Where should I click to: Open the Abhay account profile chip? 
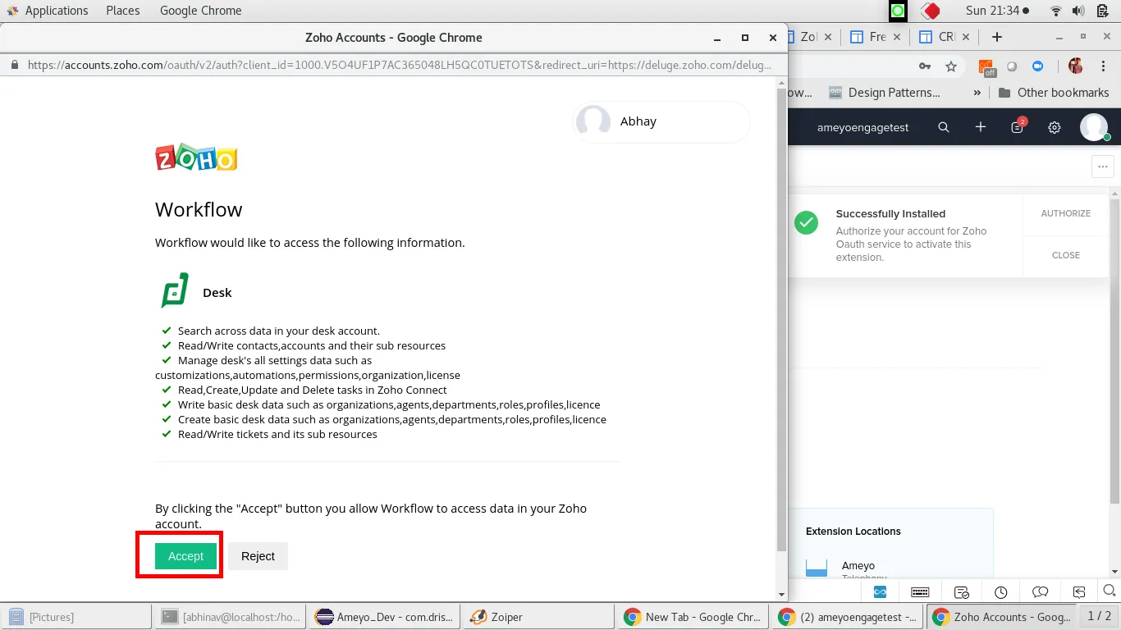coord(661,121)
